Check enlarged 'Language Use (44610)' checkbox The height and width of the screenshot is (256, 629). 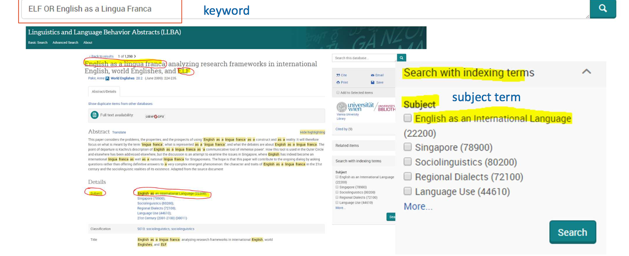408,191
